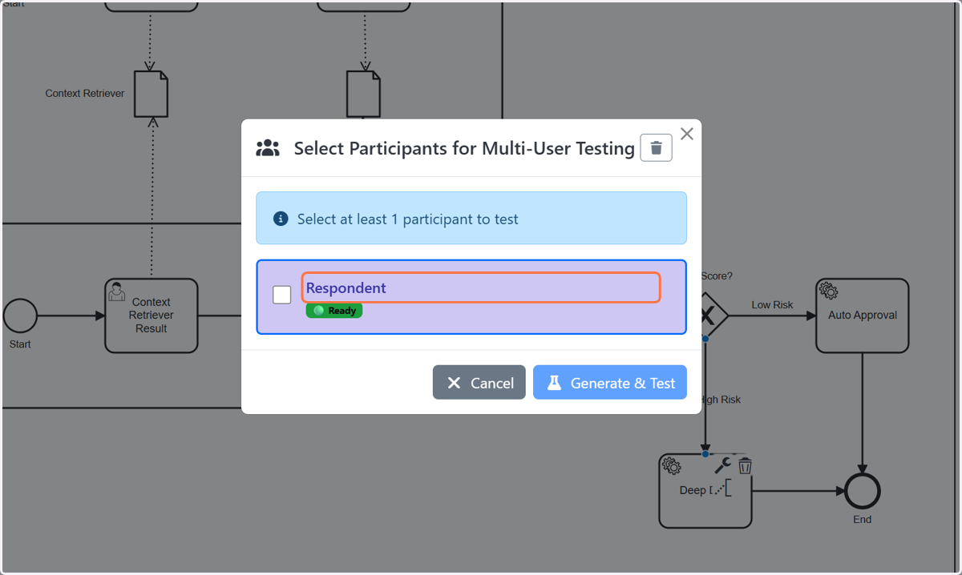Click the Low Risk flow label
The width and height of the screenshot is (962, 575).
click(x=772, y=305)
